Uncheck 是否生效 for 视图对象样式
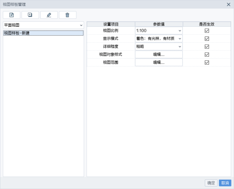234x189 pixels. pos(207,54)
